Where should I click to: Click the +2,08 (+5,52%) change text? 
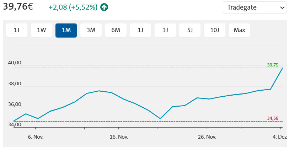[x=73, y=7]
